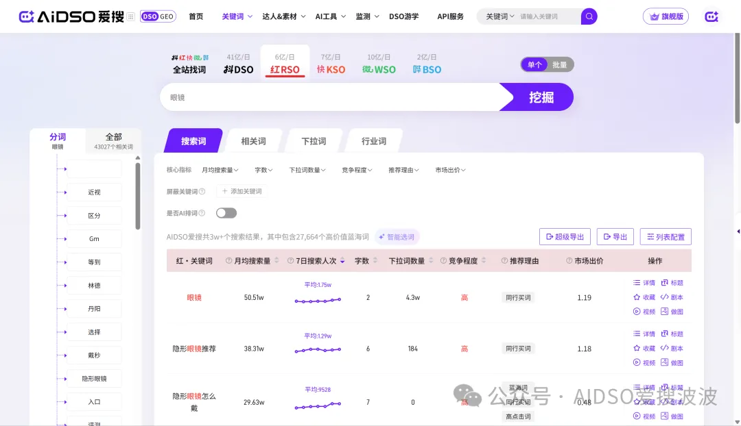Image resolution: width=741 pixels, height=426 pixels.
Task: Open the 字数 filter dropdown
Action: point(263,170)
